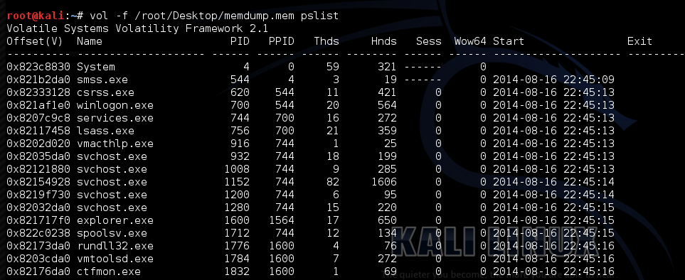Screen dimensions: 685x280
Task: Click PID value 1832 of ctfmon.exe
Action: click(x=237, y=271)
